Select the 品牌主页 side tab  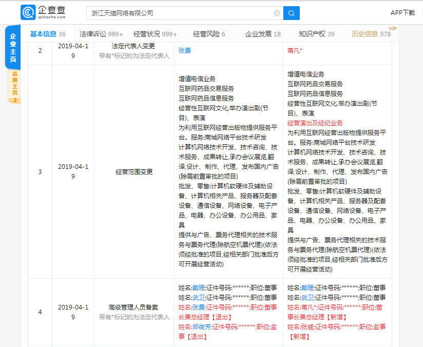14,87
